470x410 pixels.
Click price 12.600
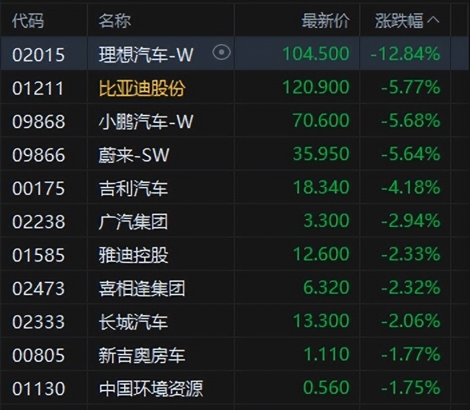[321, 254]
